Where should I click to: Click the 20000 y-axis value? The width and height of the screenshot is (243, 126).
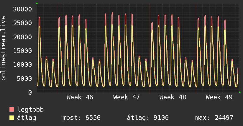click(23, 37)
